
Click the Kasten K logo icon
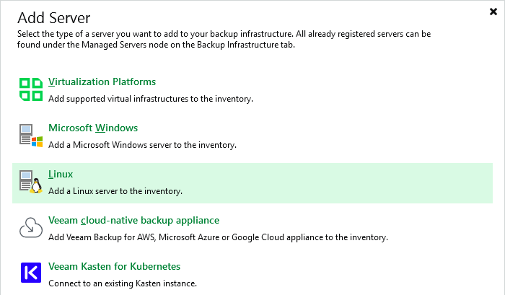(31, 273)
